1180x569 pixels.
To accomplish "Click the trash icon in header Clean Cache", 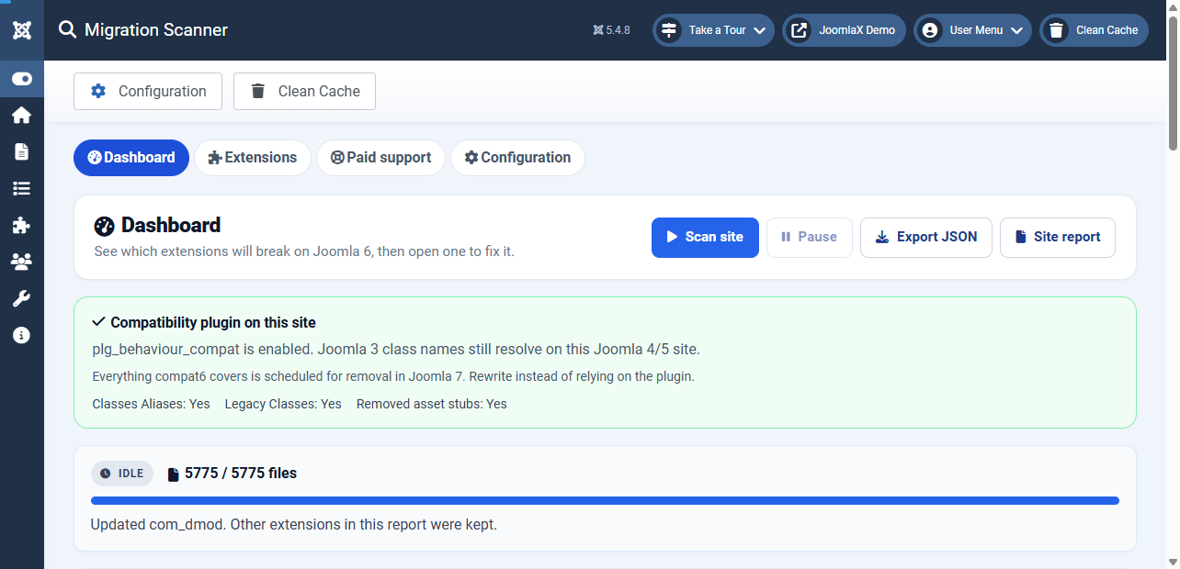I will tap(1057, 30).
